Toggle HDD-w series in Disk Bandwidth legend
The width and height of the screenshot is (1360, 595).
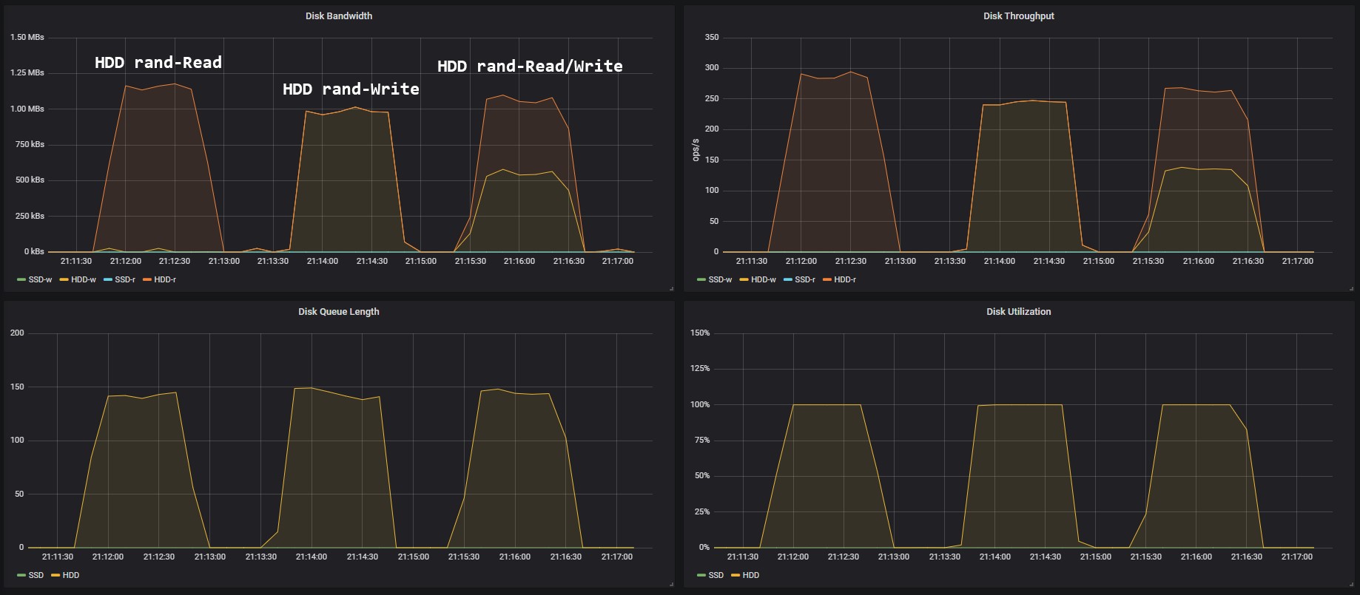coord(84,279)
